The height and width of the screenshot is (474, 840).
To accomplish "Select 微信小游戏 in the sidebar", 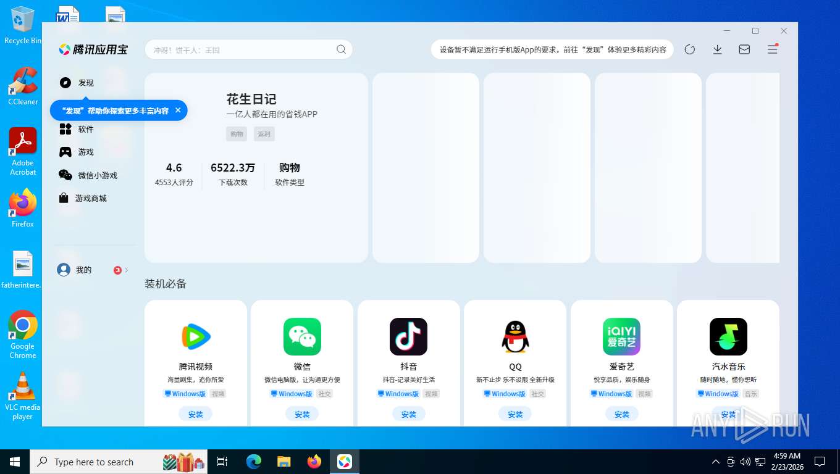I will (88, 175).
